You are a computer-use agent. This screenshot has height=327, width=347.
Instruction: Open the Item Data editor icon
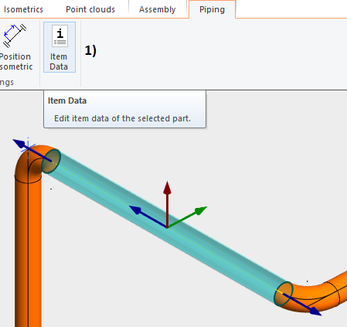pos(60,36)
